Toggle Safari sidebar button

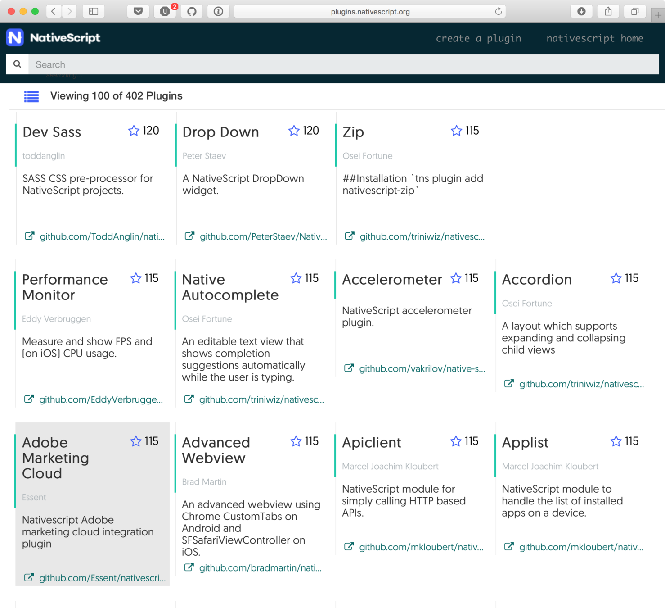click(94, 11)
